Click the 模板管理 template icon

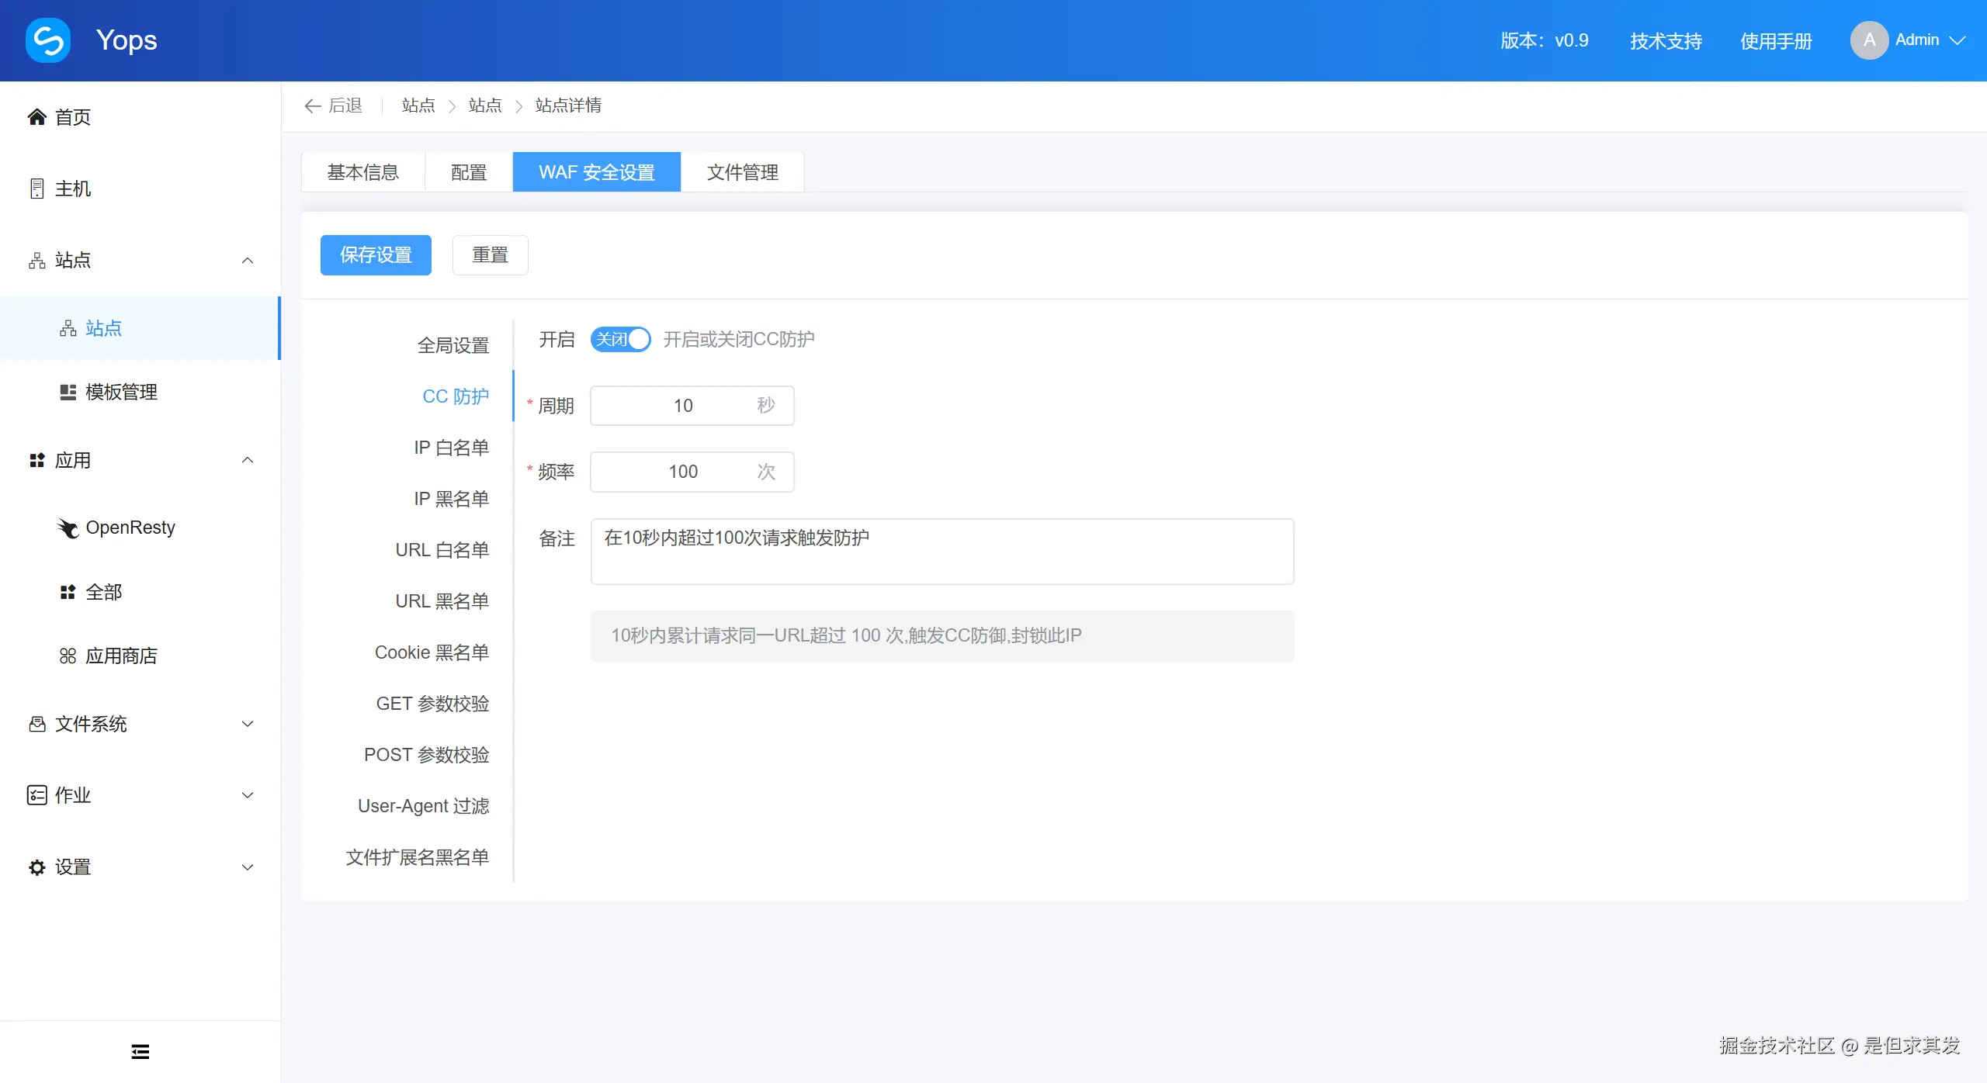click(x=68, y=393)
